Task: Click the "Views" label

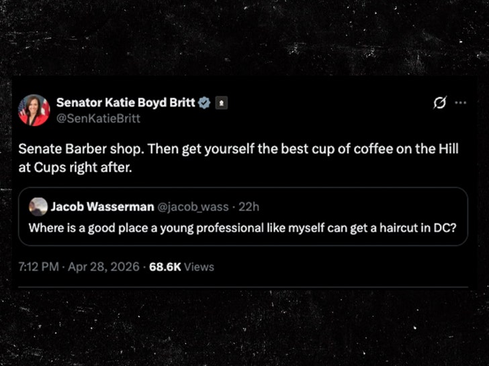Action: [199, 266]
